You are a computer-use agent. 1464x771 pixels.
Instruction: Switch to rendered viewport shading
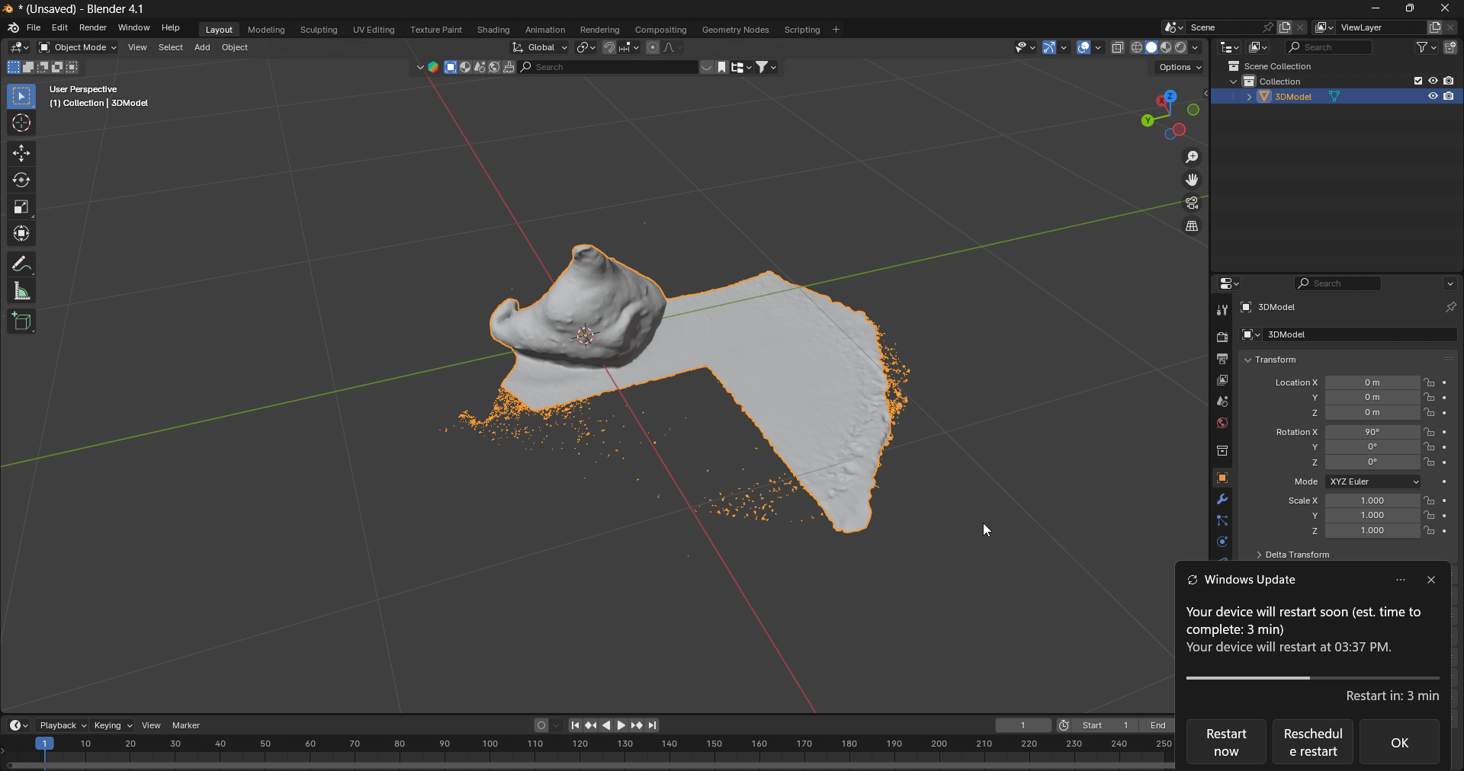(1180, 47)
